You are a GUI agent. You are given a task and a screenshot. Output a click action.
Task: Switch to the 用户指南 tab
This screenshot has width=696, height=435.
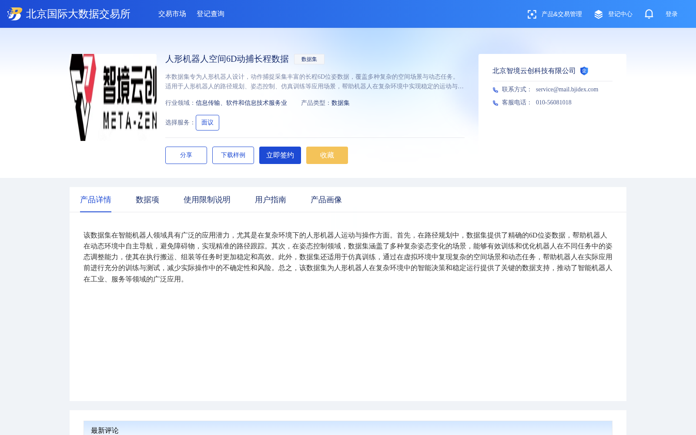click(271, 200)
